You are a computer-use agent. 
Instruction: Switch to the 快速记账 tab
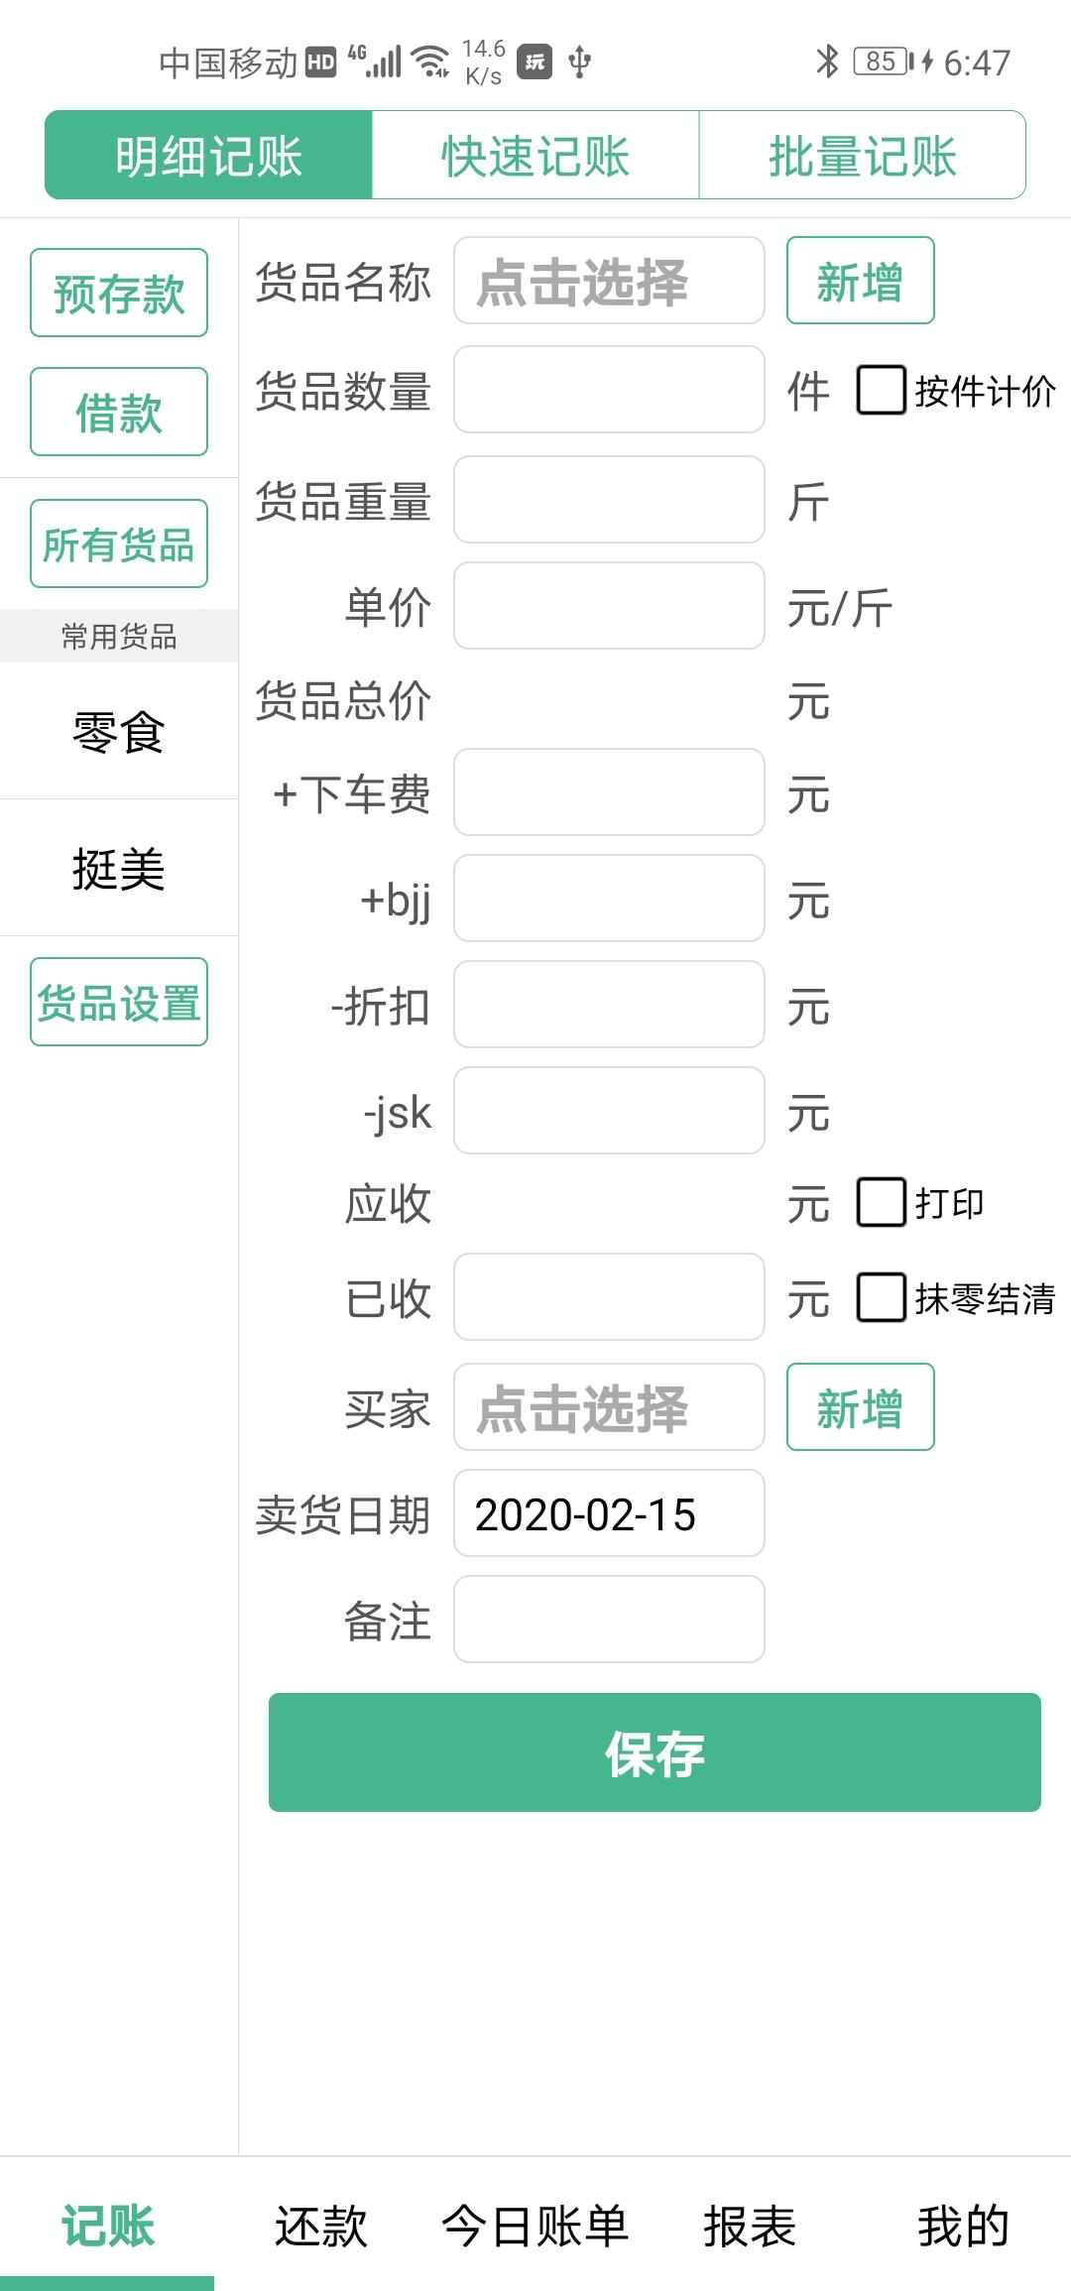click(x=535, y=156)
